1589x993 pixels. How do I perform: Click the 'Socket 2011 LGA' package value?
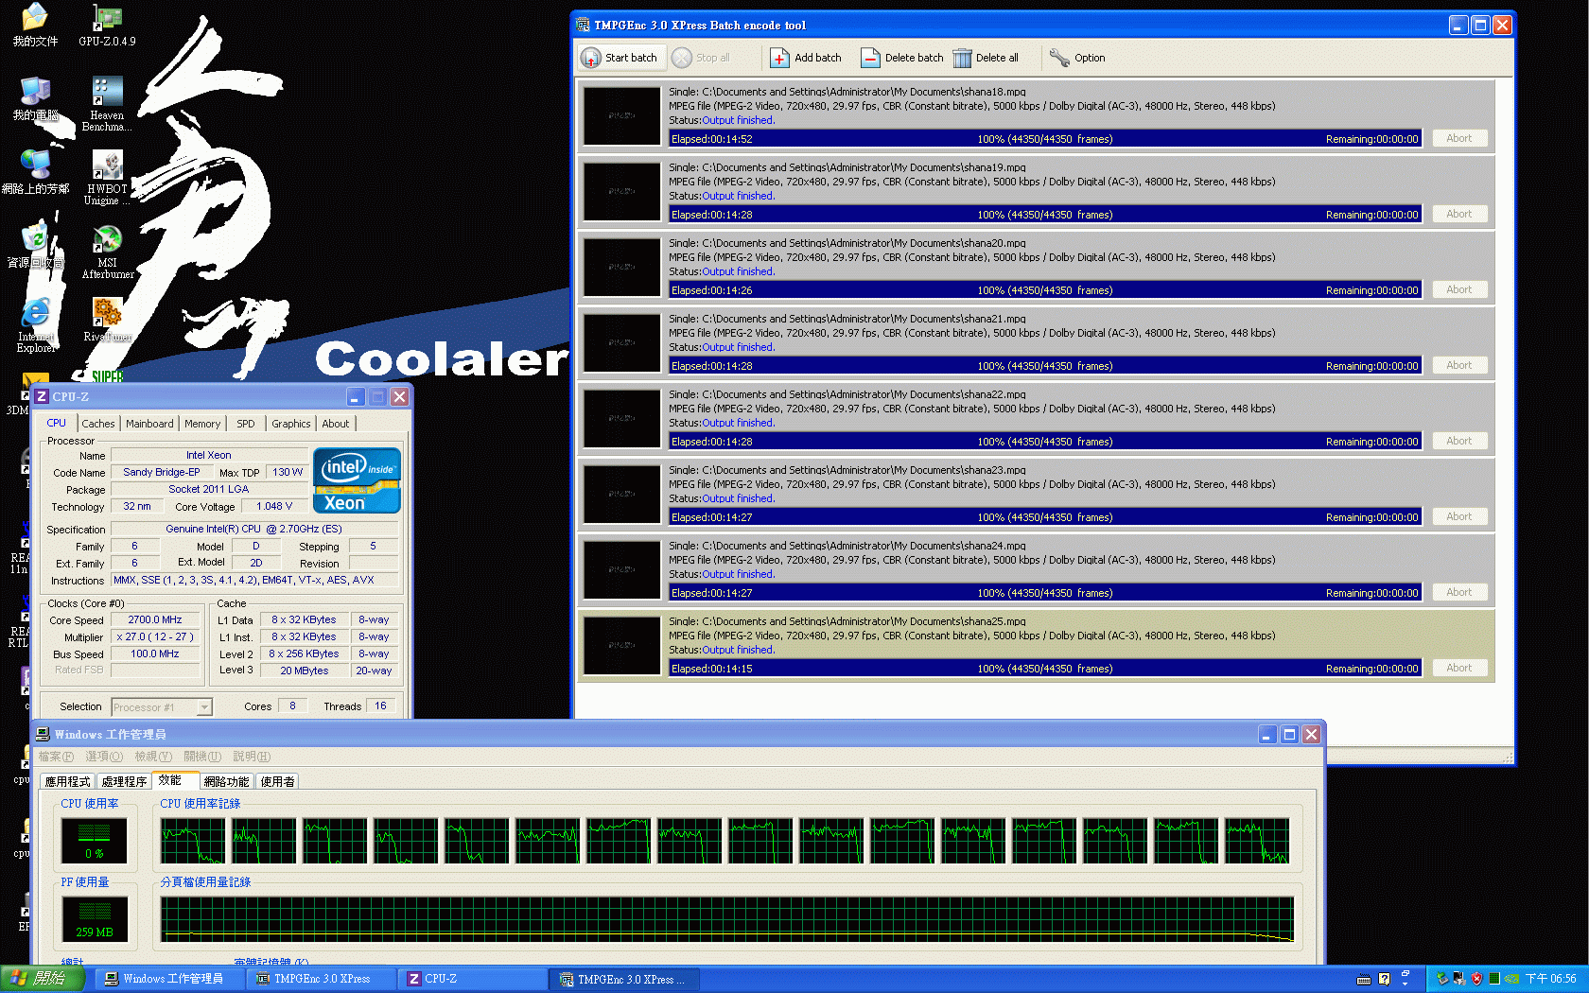pyautogui.click(x=209, y=489)
